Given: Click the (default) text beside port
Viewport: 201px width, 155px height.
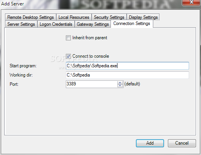Looking at the screenshot, I should tap(132, 84).
